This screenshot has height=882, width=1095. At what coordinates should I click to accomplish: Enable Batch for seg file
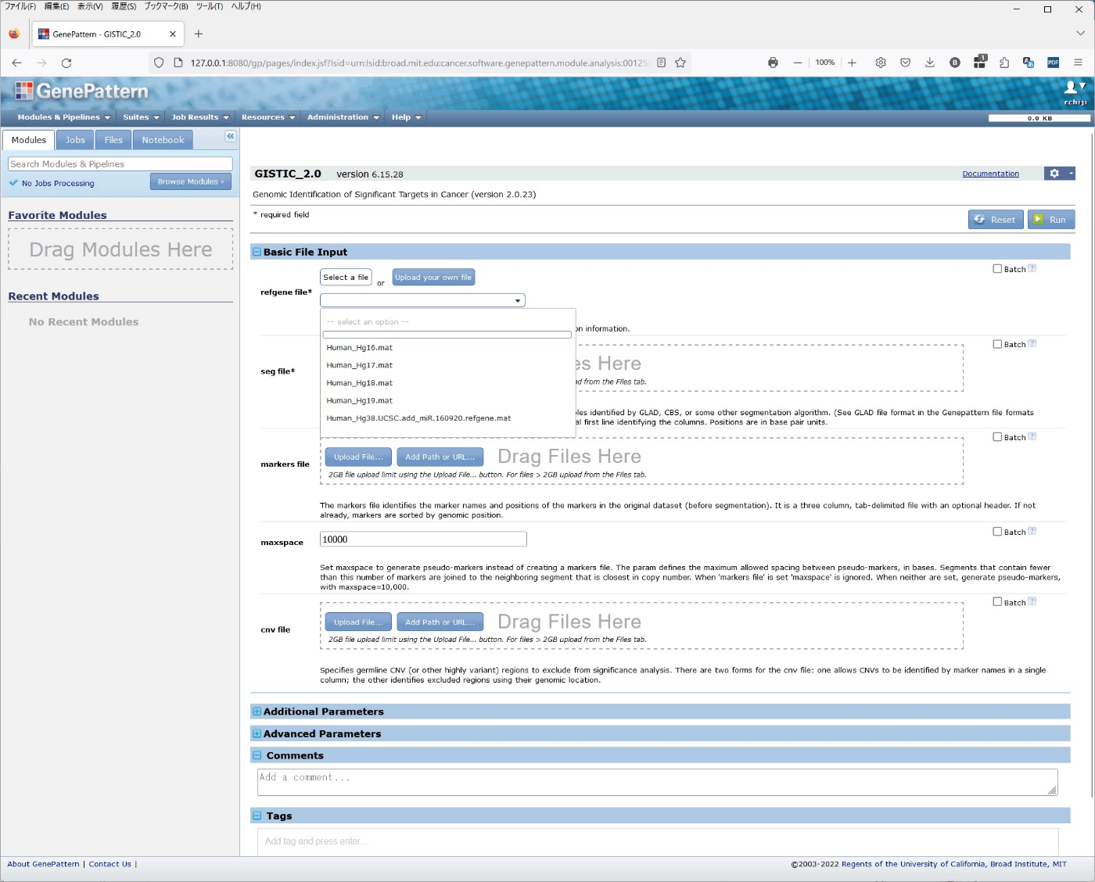[997, 344]
